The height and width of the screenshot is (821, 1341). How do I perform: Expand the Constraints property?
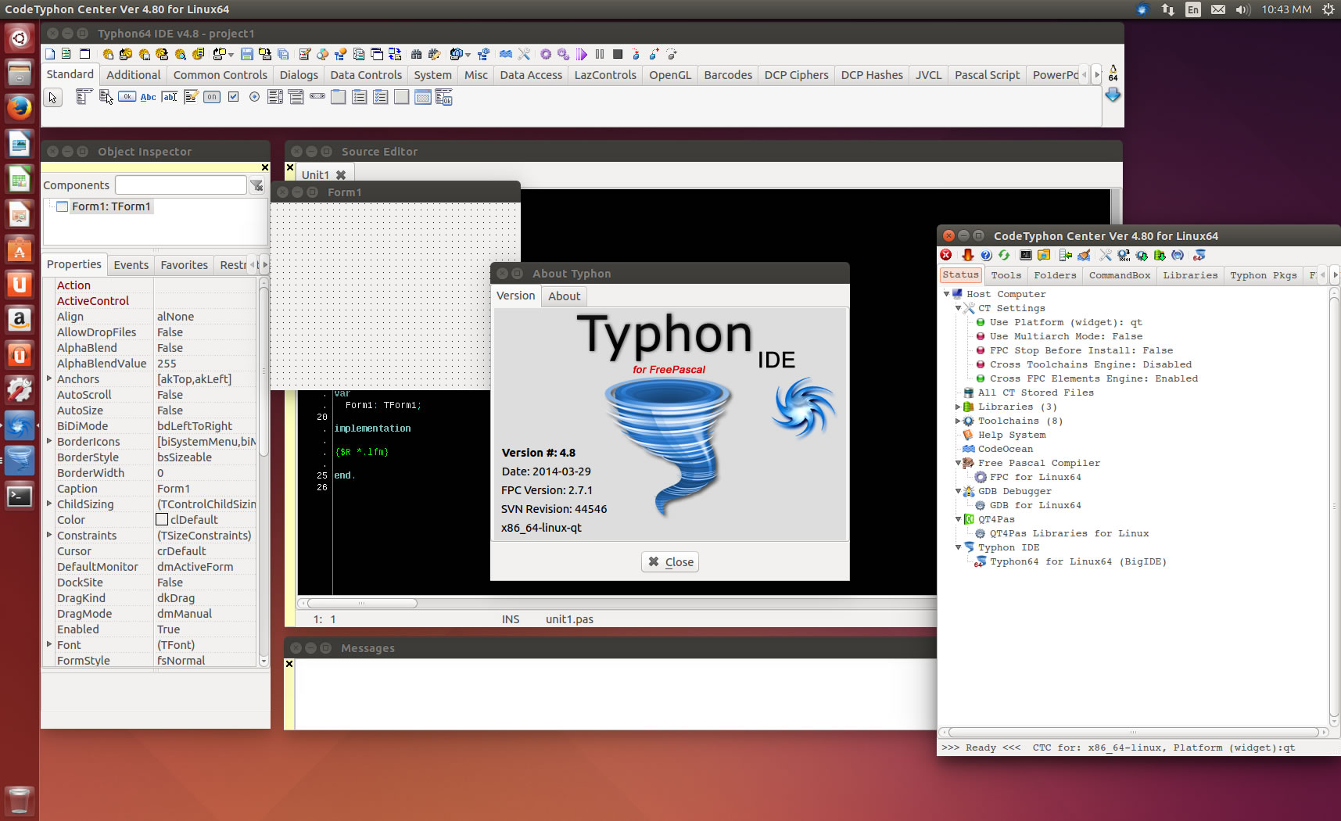[49, 535]
